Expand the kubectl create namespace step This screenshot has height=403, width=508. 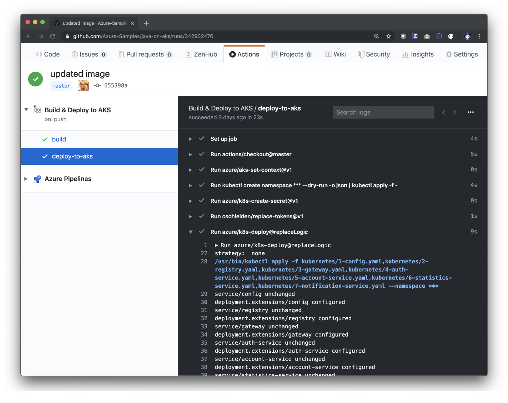click(190, 185)
